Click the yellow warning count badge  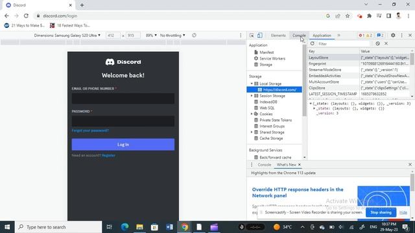[x=369, y=36]
